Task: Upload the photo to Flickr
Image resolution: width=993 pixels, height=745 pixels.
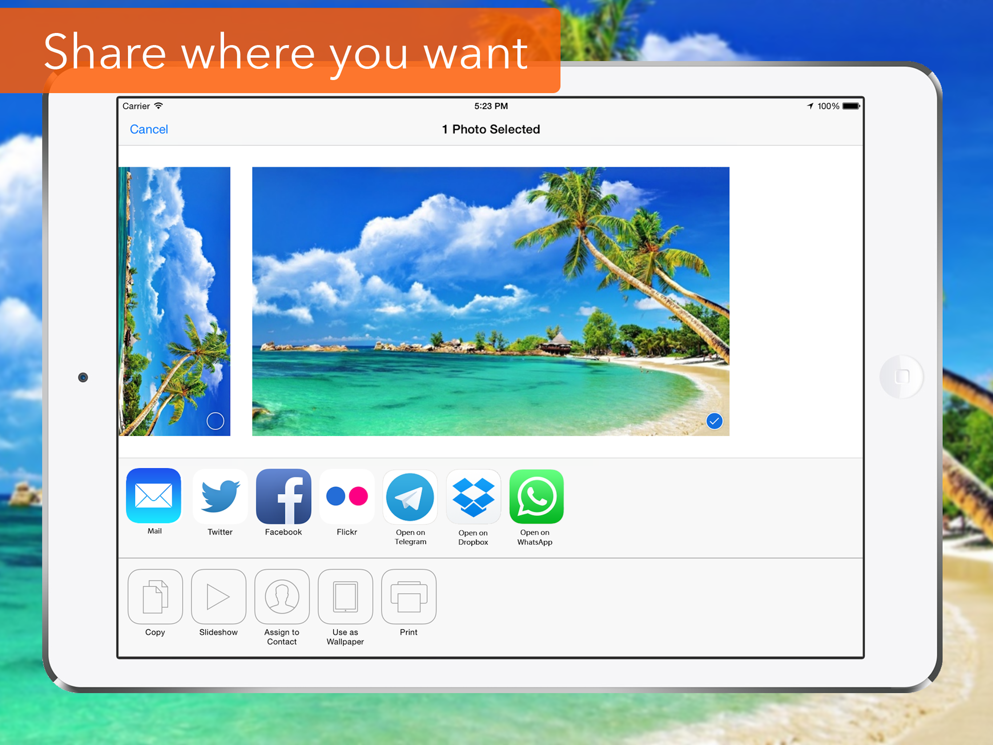Action: [x=346, y=497]
